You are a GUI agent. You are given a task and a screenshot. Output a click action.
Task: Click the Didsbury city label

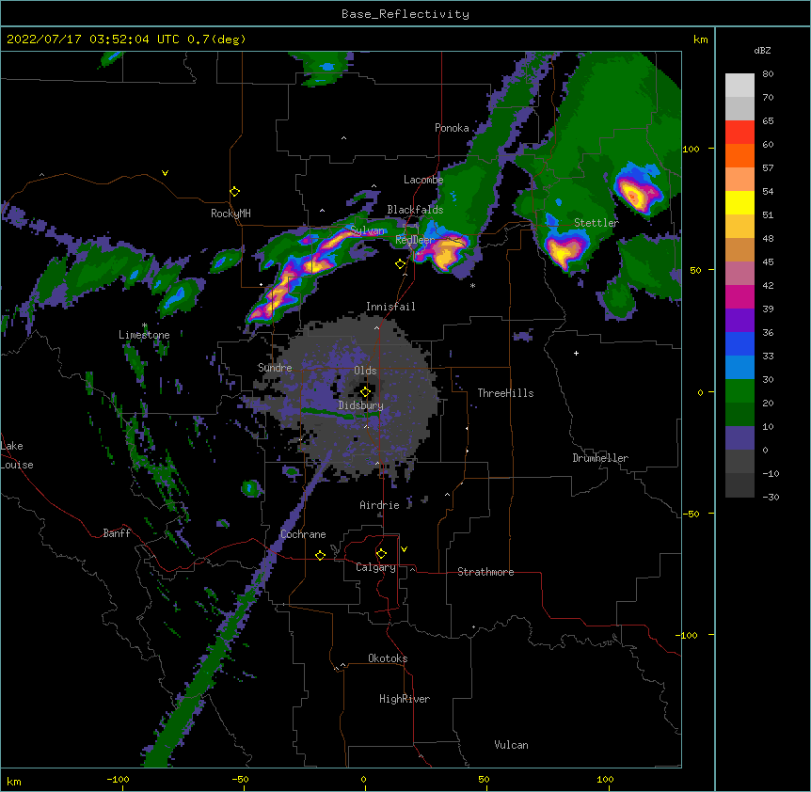click(361, 405)
